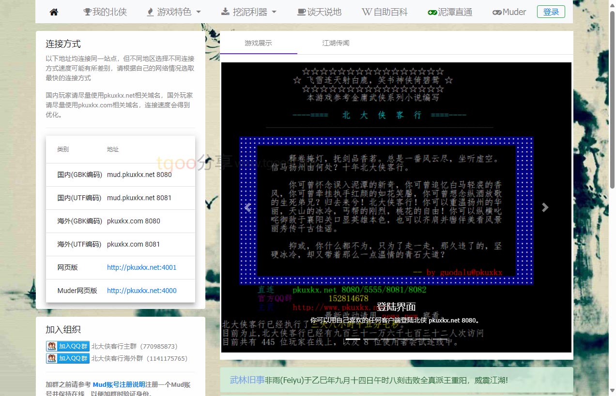The width and height of the screenshot is (616, 396).
Task: Switch to the 游戏展示 tab
Action: point(258,43)
